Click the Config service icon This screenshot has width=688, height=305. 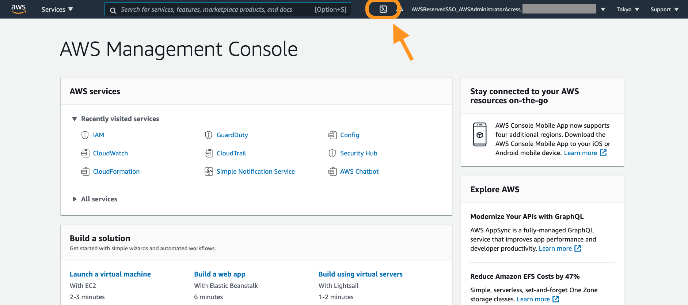click(332, 135)
